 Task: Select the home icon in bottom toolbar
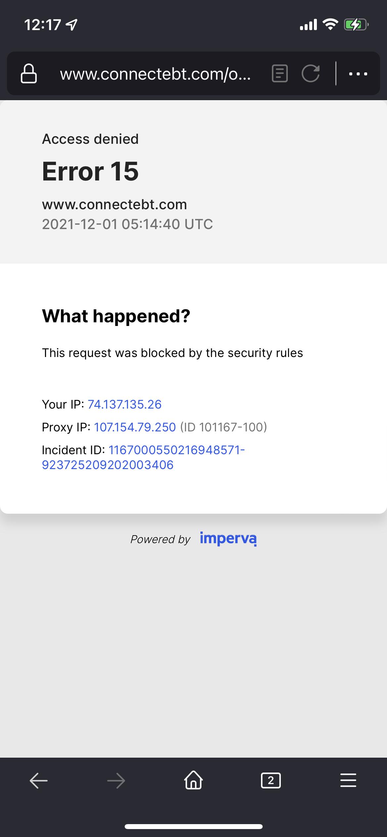tap(193, 781)
